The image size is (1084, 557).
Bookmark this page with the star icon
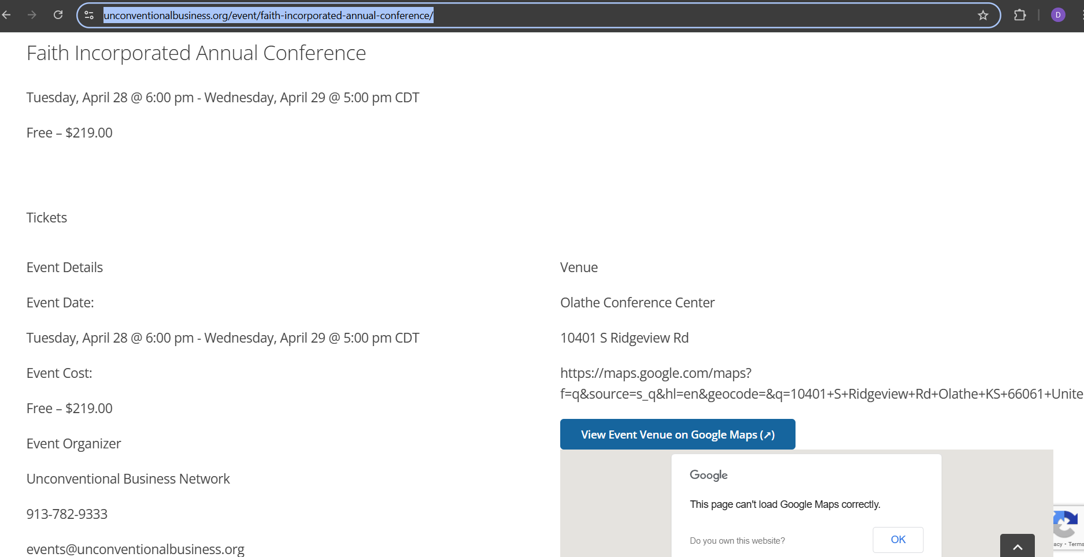(x=983, y=15)
